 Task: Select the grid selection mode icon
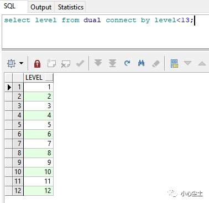click(11, 64)
